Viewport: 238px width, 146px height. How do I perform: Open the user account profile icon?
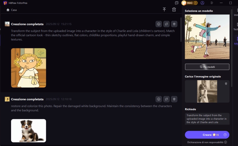[202, 3]
